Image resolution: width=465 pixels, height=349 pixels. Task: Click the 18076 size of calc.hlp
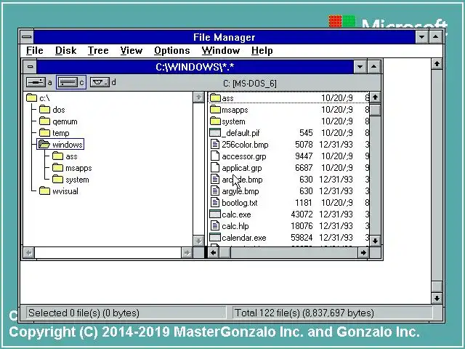coord(302,226)
